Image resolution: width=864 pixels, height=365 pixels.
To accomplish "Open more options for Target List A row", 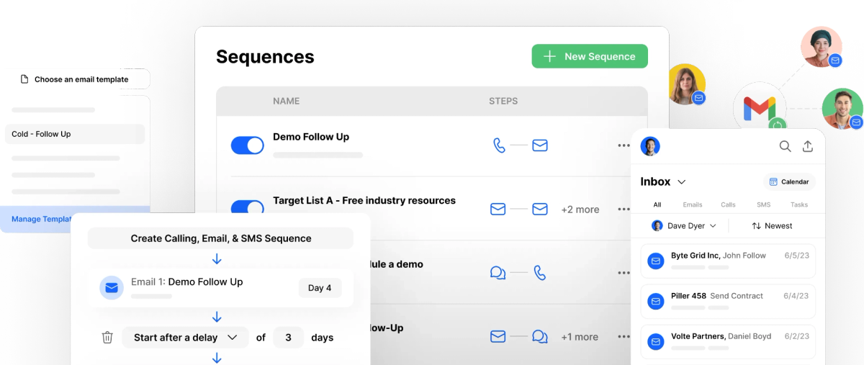I will point(624,209).
